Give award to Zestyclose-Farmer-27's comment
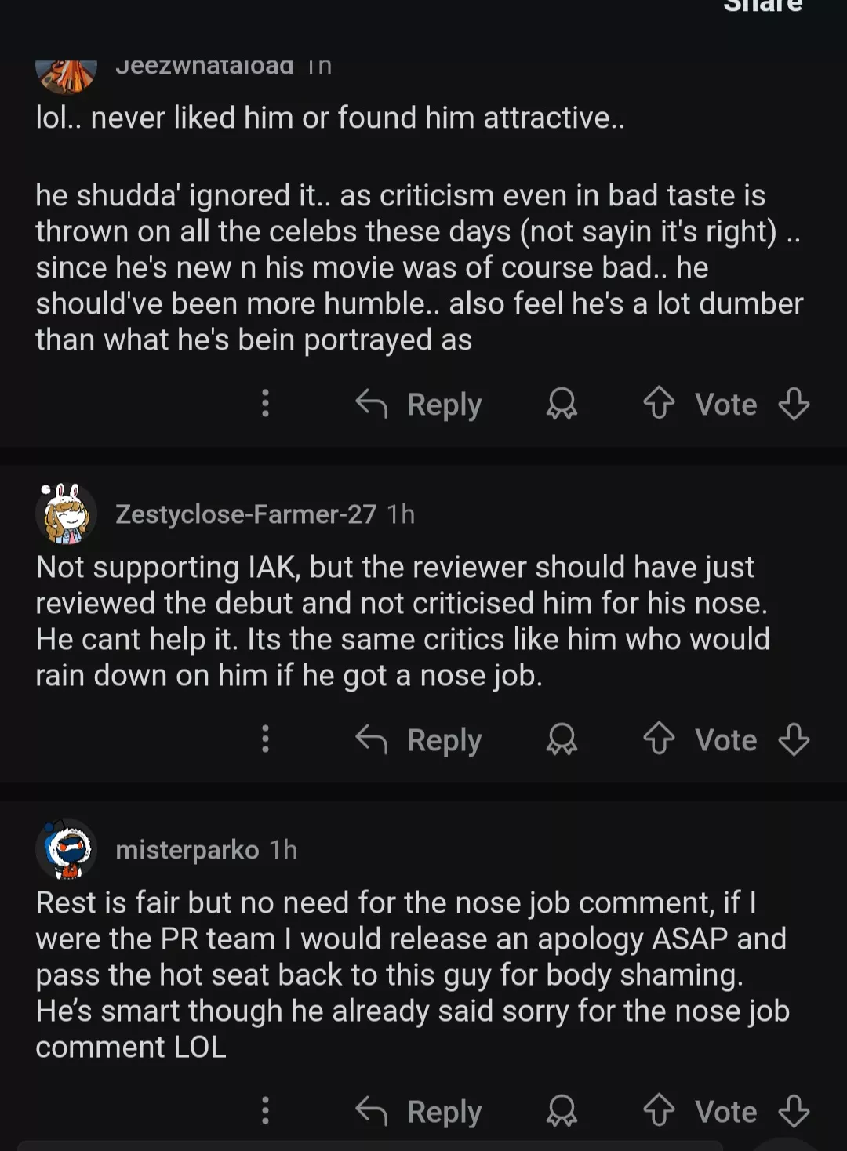847x1151 pixels. (562, 739)
